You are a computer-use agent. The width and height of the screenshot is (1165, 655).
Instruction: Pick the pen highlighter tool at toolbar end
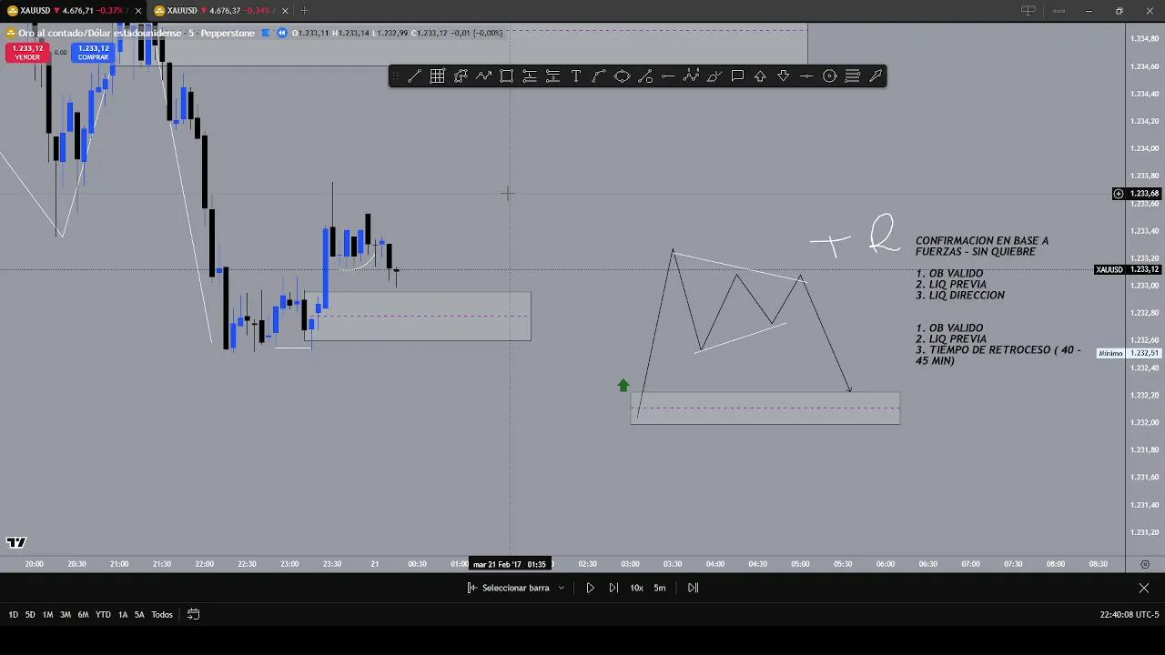point(876,76)
